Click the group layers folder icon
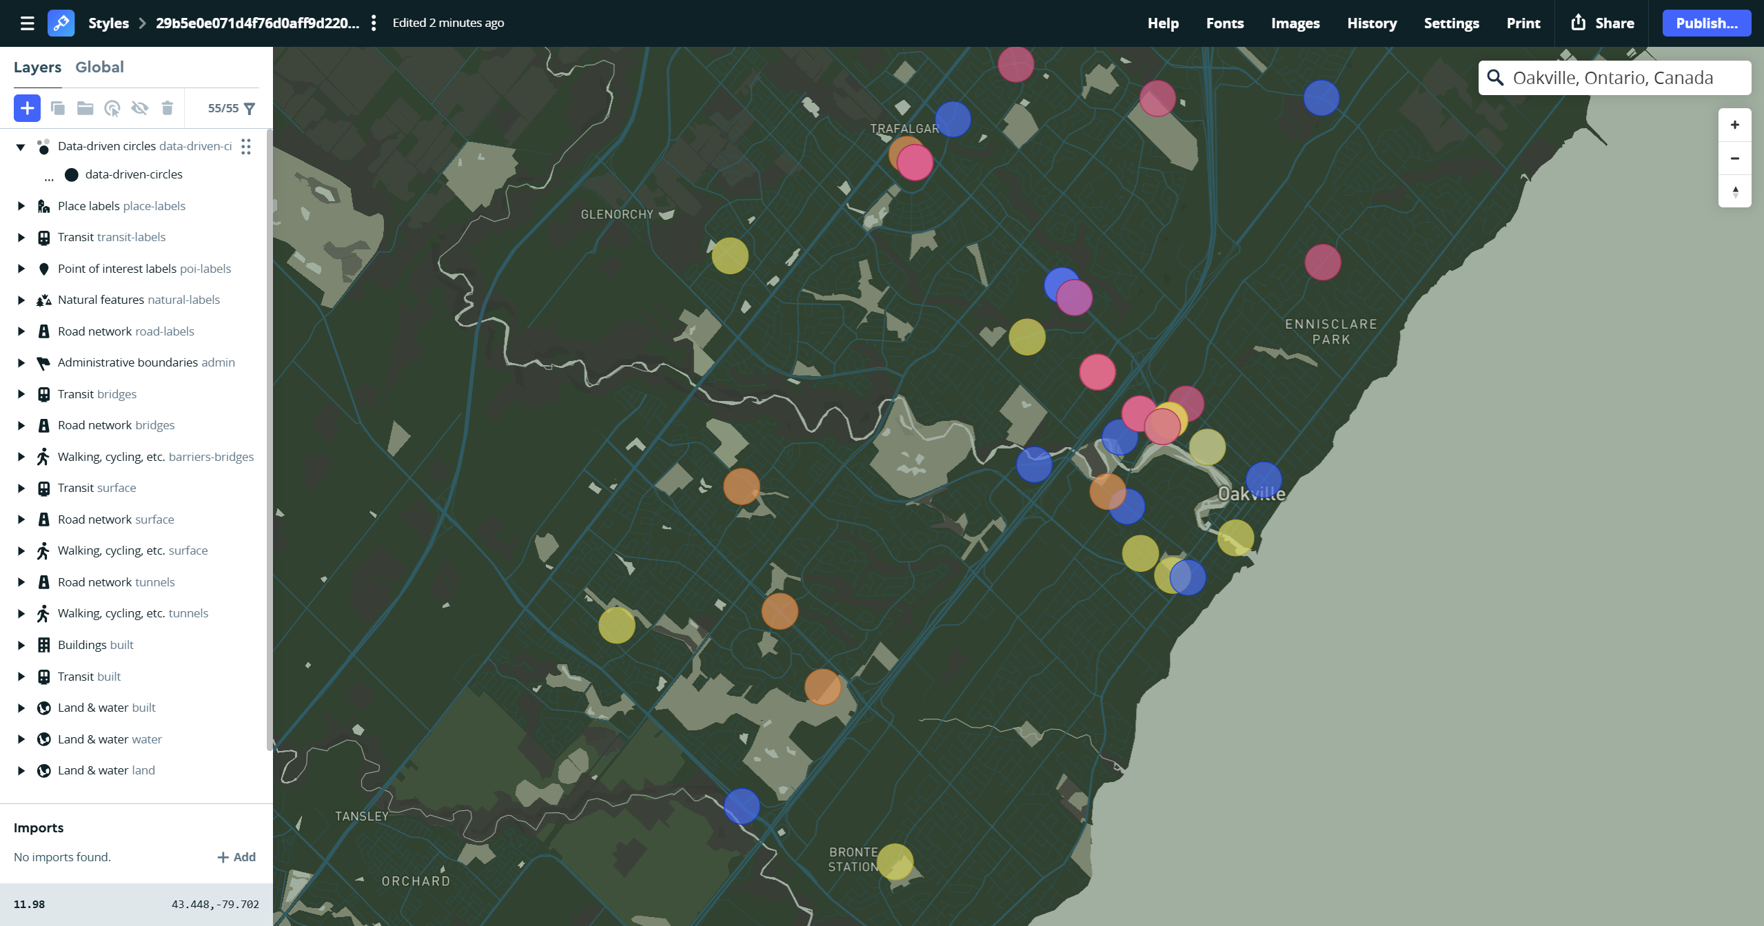This screenshot has width=1764, height=926. pos(85,108)
